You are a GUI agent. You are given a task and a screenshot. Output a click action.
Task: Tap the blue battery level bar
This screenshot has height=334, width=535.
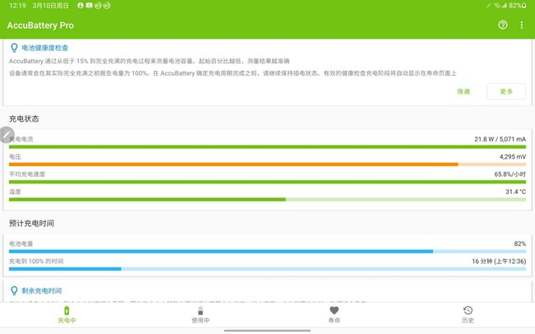[267, 252]
